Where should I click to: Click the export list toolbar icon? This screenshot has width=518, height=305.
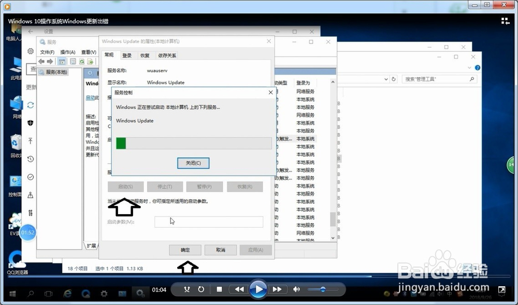point(90,62)
